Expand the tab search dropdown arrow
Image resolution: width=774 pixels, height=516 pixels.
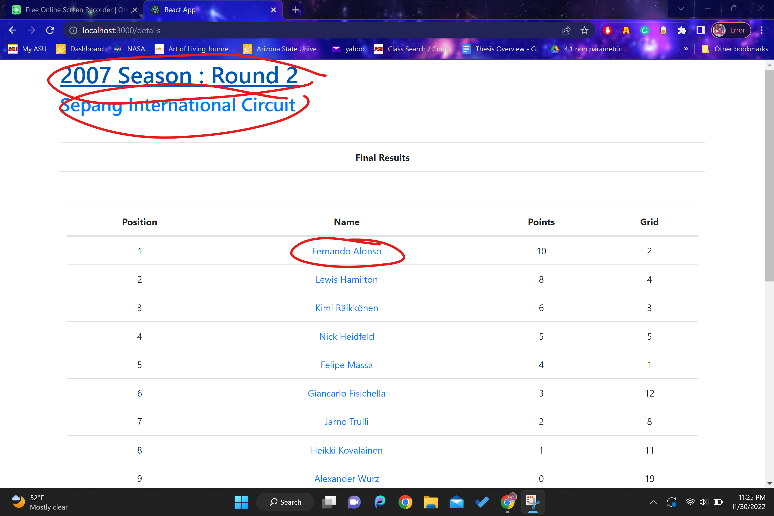point(681,9)
